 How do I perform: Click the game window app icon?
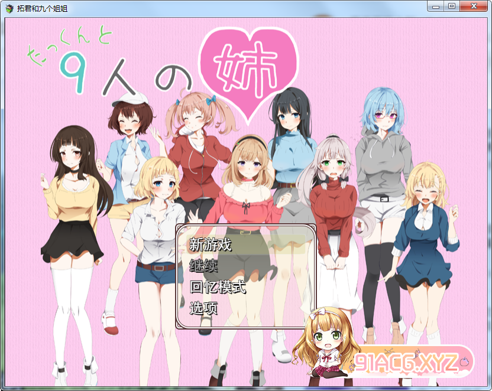pos(9,8)
